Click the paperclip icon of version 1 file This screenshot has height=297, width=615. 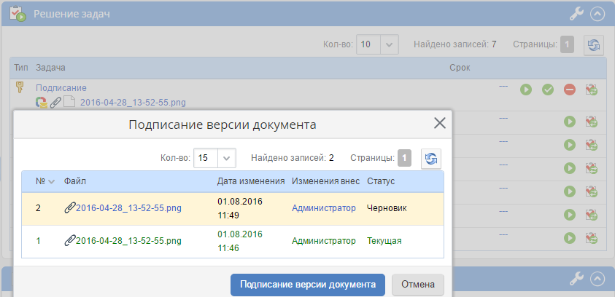pos(70,240)
